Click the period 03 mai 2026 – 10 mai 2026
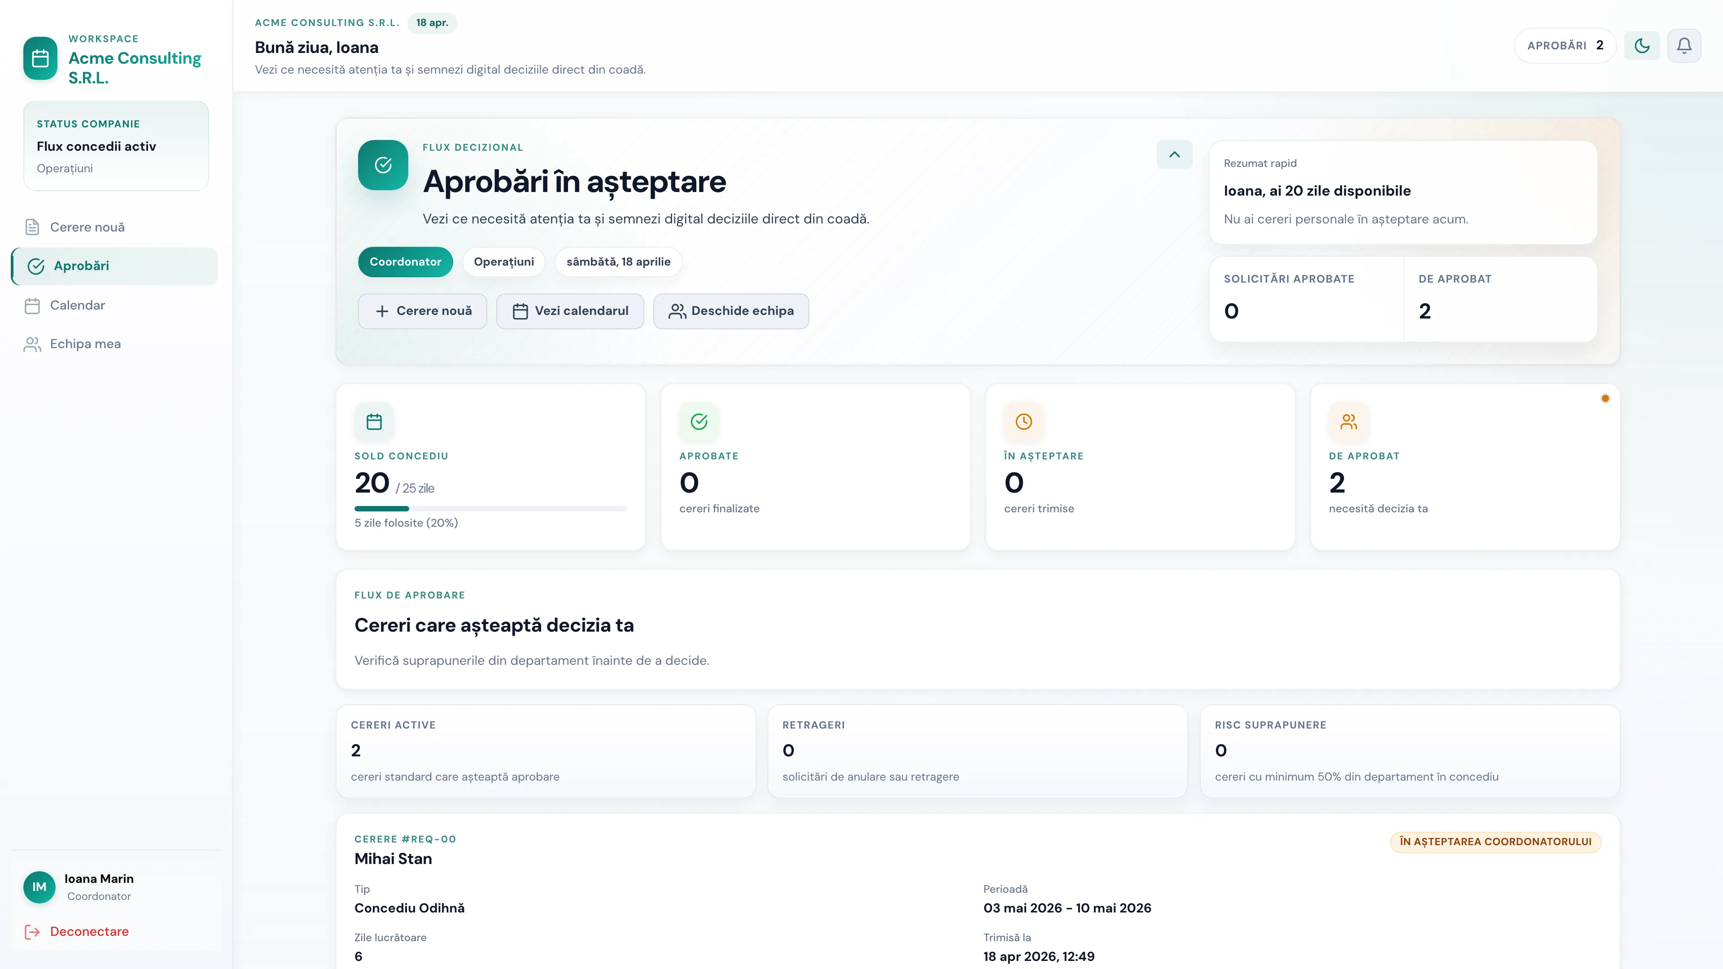 [1067, 908]
